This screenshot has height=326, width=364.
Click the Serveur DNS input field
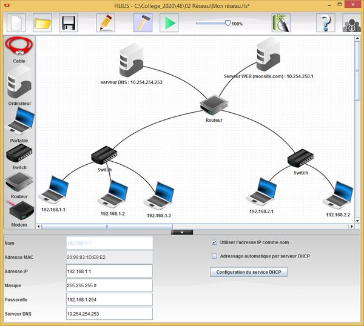[109, 313]
